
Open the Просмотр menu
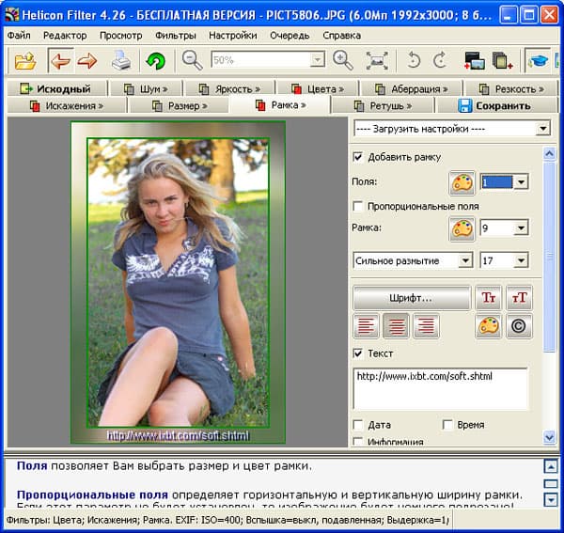pos(121,35)
